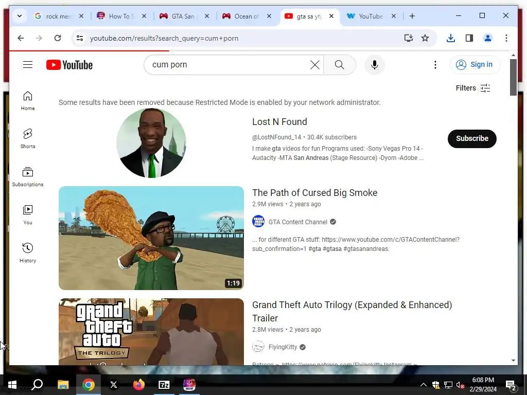Open Chrome downloads
This screenshot has height=395, width=527.
tap(451, 38)
